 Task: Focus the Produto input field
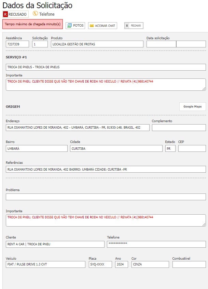point(97,44)
